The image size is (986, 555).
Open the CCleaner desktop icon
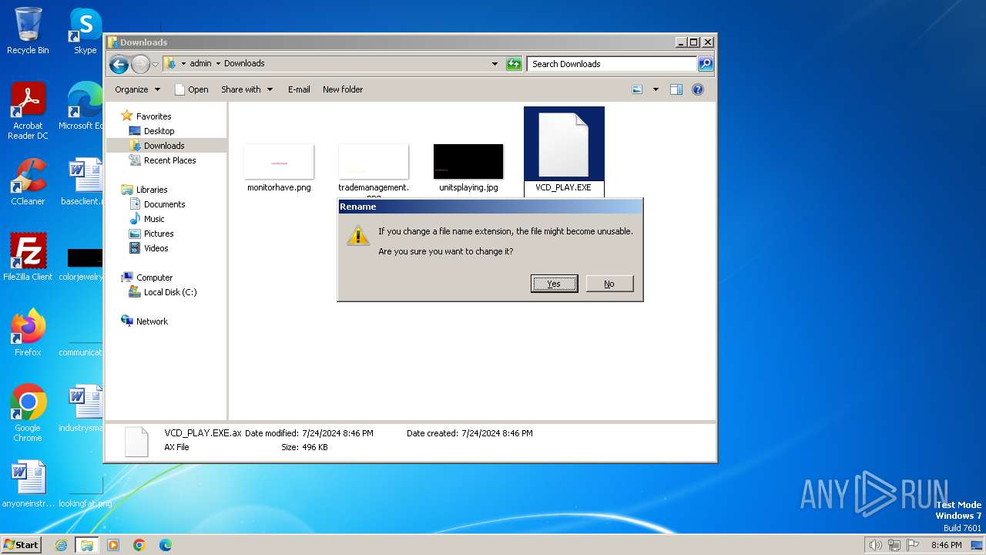click(28, 182)
